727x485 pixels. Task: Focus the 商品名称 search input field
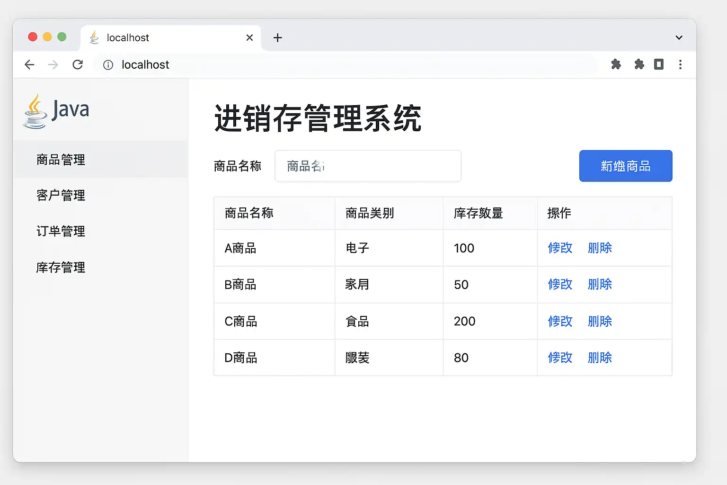(x=368, y=166)
